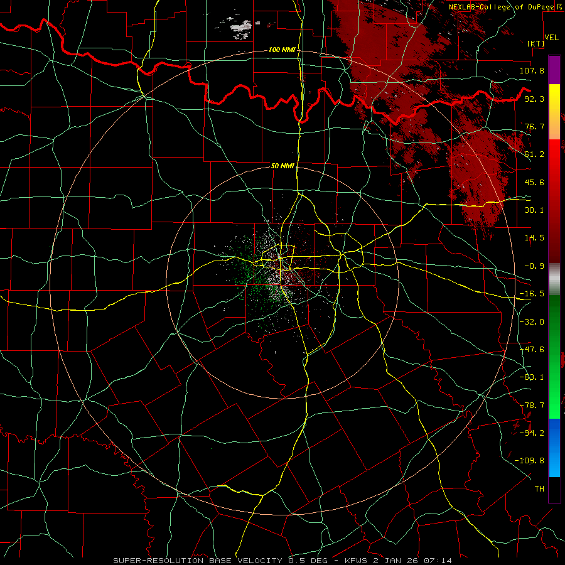The image size is (565, 565).
Task: Select the 107.8 scale value
Action: (x=532, y=70)
